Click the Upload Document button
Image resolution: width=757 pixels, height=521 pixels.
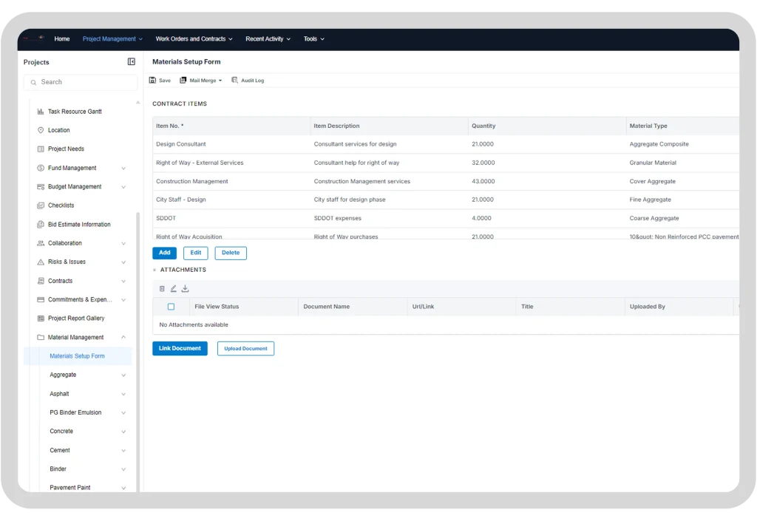[x=245, y=348]
